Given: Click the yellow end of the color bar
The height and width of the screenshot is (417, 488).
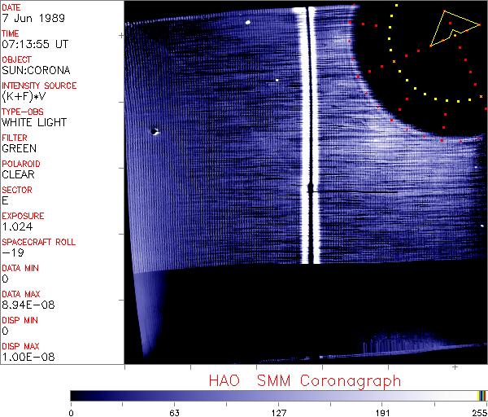Looking at the screenshot, I should 481,395.
